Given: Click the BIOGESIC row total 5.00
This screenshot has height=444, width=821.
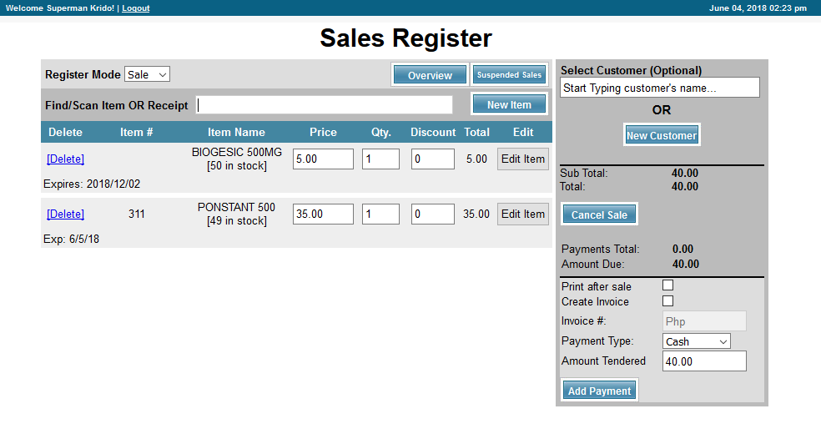Looking at the screenshot, I should 477,159.
